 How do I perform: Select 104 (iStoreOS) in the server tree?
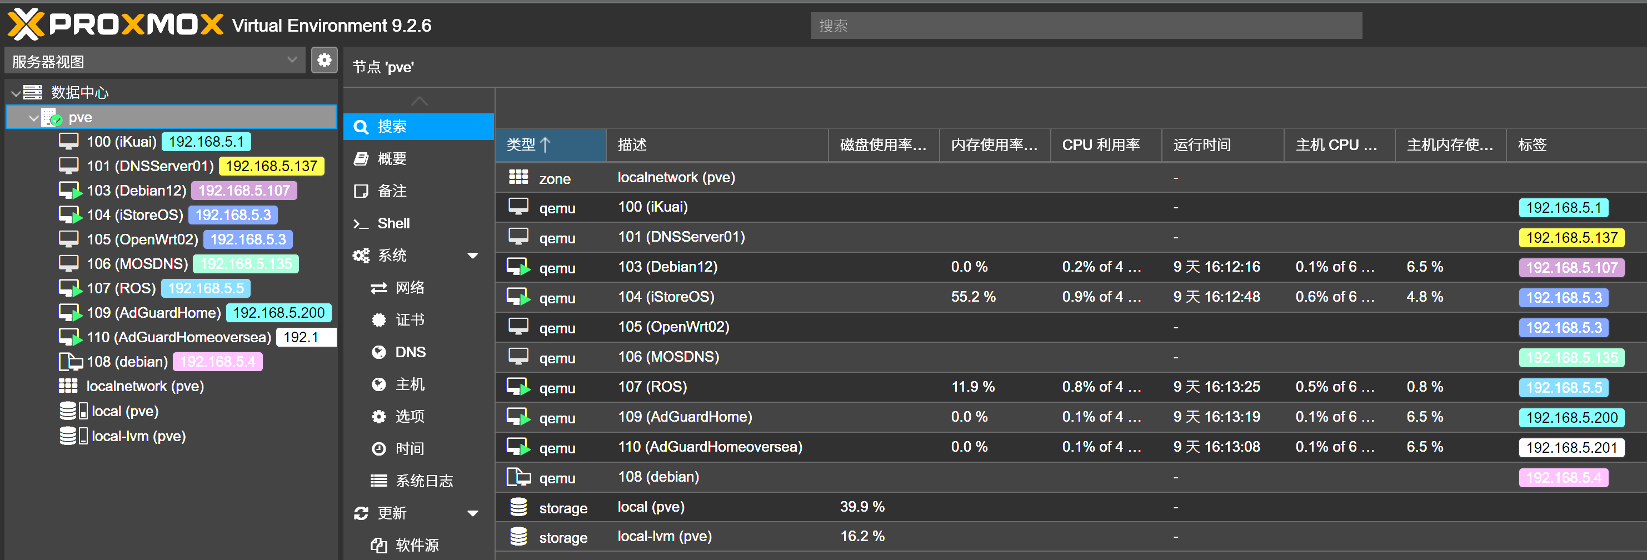(135, 216)
